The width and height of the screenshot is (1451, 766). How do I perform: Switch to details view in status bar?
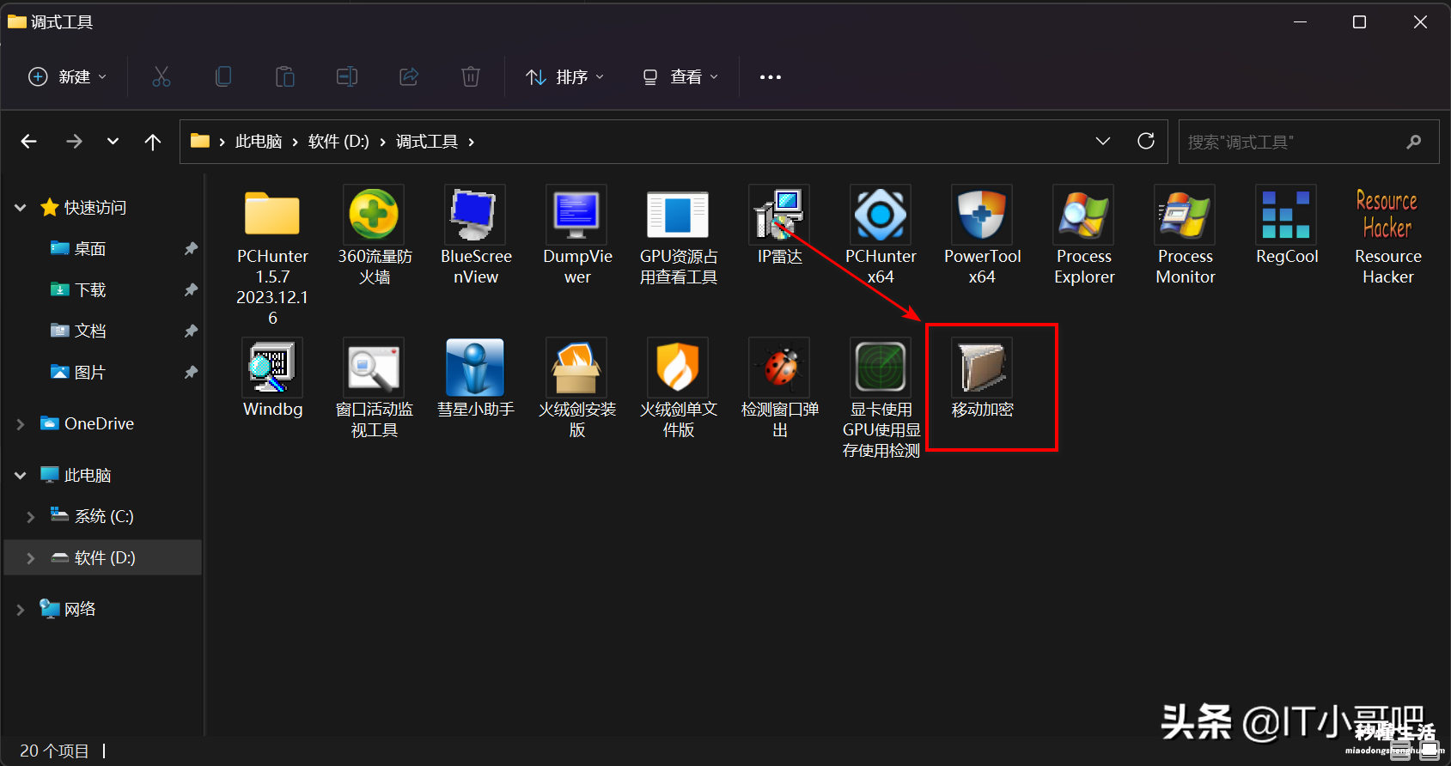click(x=1401, y=751)
